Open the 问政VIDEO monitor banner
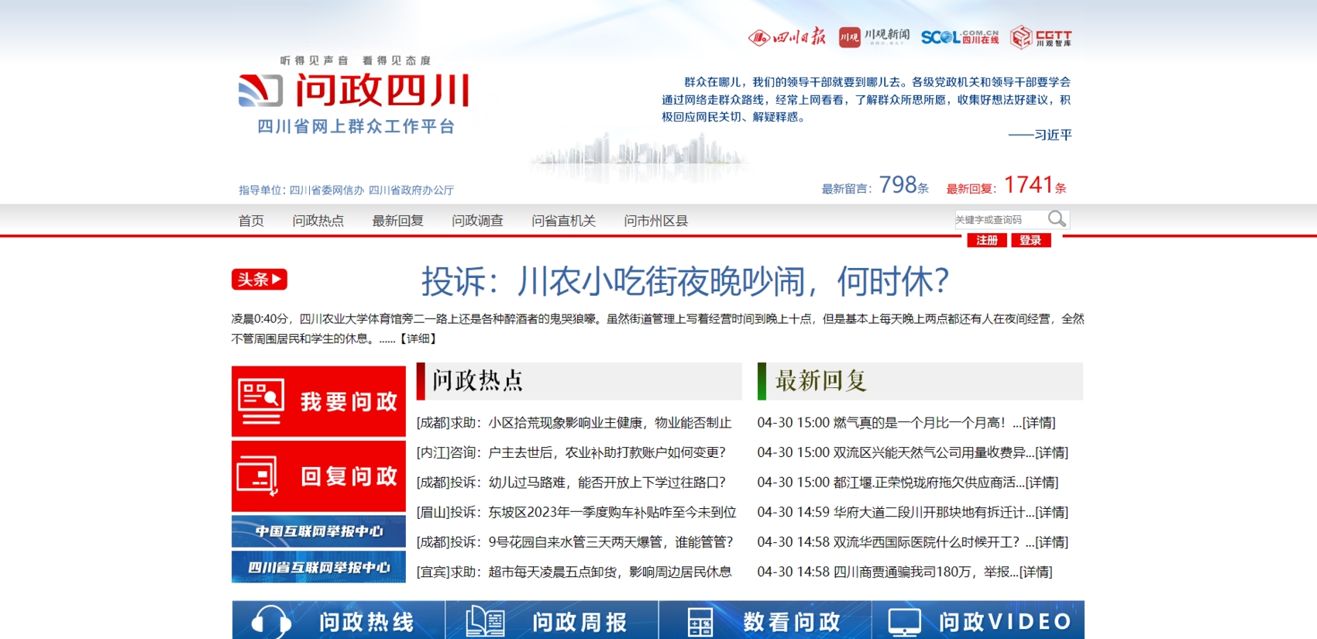 pyautogui.click(x=978, y=620)
